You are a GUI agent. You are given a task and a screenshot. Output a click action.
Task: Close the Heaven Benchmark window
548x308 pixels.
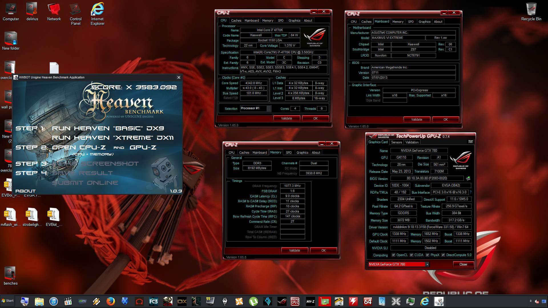(x=179, y=77)
